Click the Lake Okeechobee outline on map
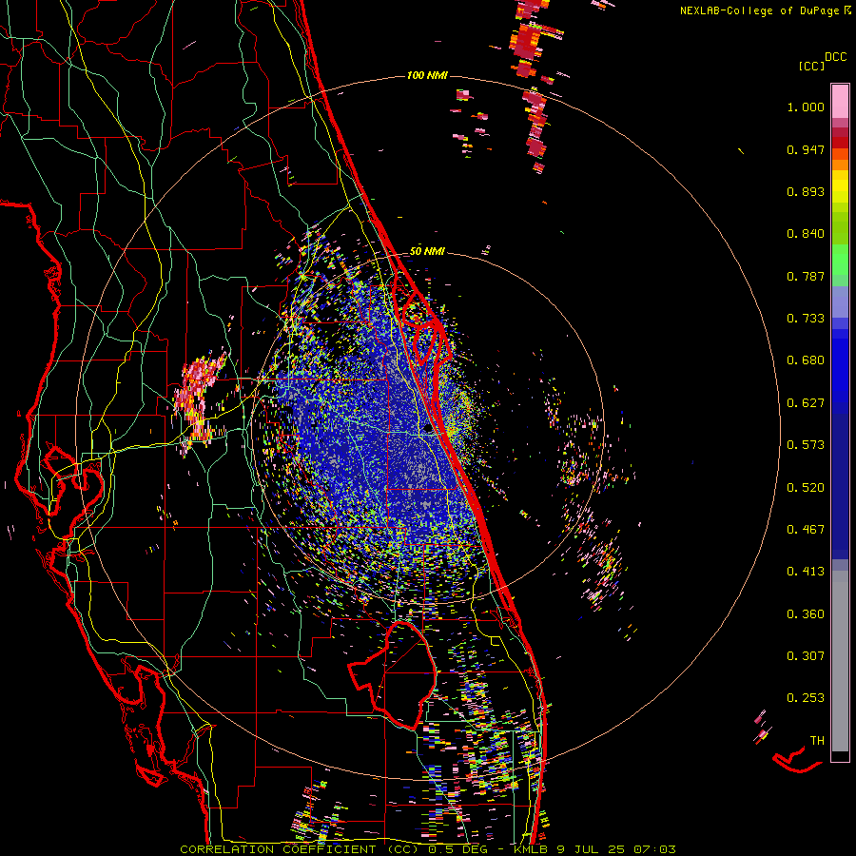 (393, 674)
